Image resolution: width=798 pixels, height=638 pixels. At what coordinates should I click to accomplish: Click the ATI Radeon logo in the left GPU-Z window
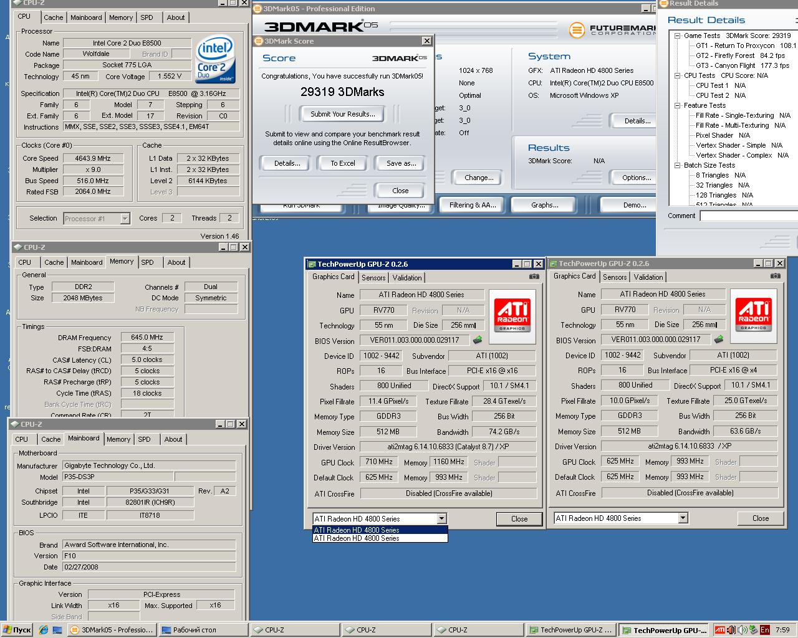click(x=512, y=317)
